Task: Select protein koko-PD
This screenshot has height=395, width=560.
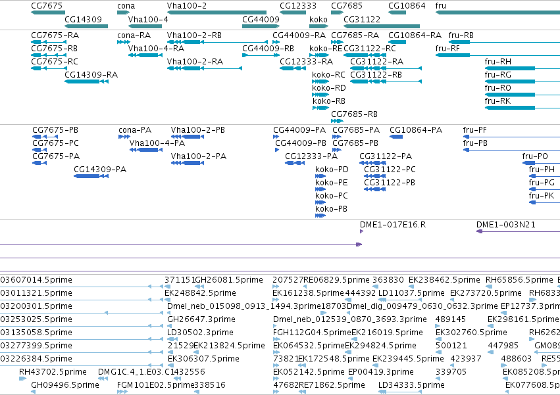Action: click(x=332, y=170)
